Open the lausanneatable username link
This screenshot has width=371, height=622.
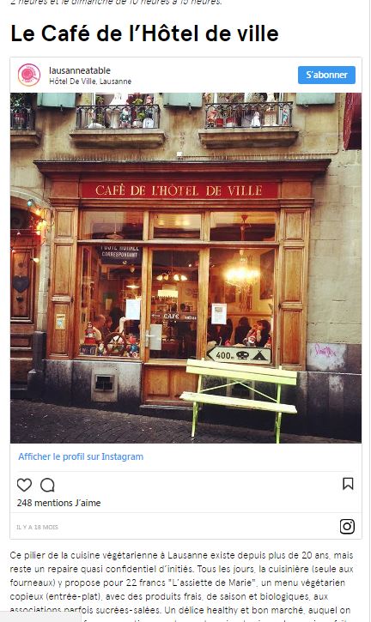pos(80,70)
